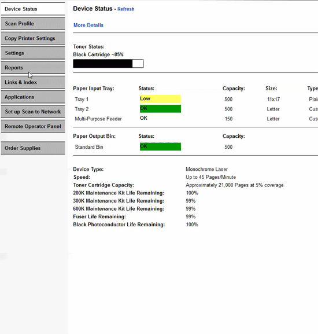Click the Tray 1 row label
Image resolution: width=318 pixels, height=334 pixels.
82,99
